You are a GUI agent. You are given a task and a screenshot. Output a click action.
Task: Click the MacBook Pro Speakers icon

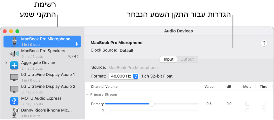14,54
